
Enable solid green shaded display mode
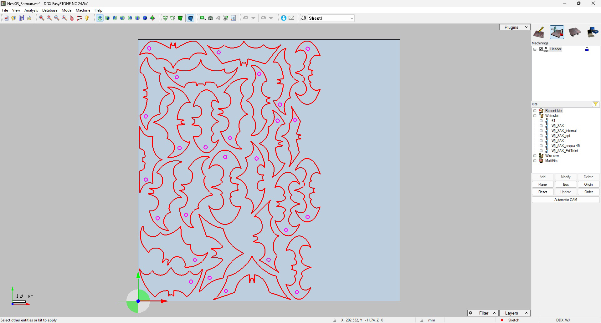180,18
